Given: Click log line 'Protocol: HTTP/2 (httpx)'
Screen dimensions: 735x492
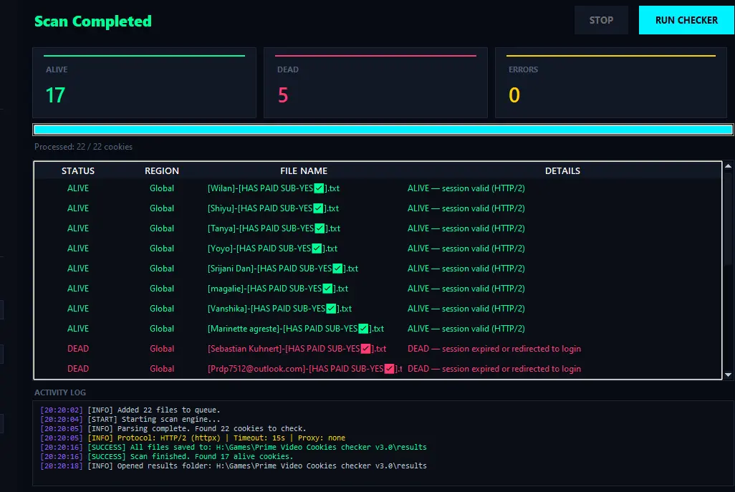Looking at the screenshot, I should point(193,438).
